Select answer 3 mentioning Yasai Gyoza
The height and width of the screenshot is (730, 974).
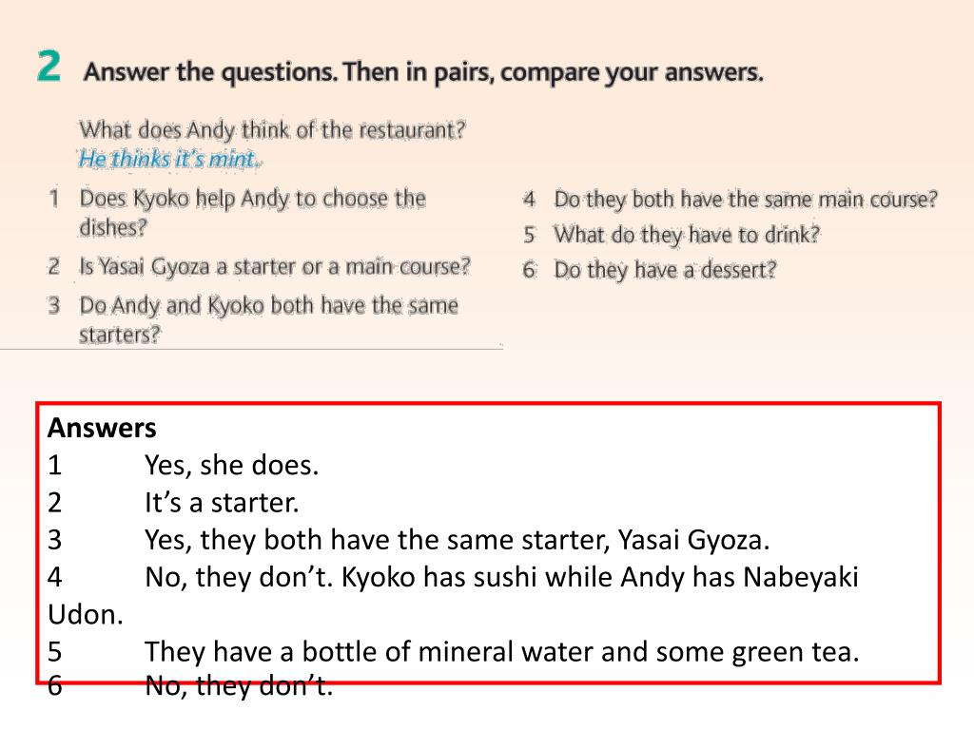pyautogui.click(x=458, y=540)
